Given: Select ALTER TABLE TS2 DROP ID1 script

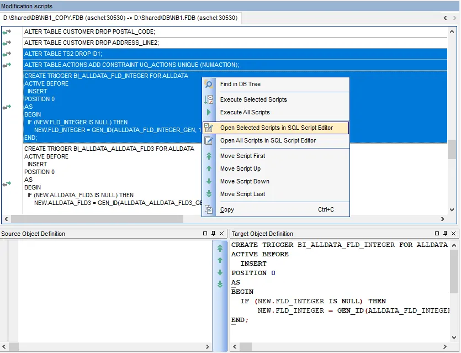Looking at the screenshot, I should point(235,54).
